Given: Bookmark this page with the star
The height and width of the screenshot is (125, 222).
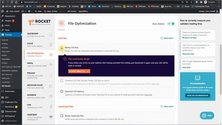Looking at the screenshot, I should pos(191,2).
